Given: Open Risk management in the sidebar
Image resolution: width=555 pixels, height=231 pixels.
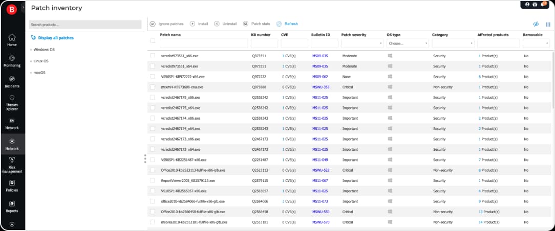Looking at the screenshot, I should [x=12, y=165].
